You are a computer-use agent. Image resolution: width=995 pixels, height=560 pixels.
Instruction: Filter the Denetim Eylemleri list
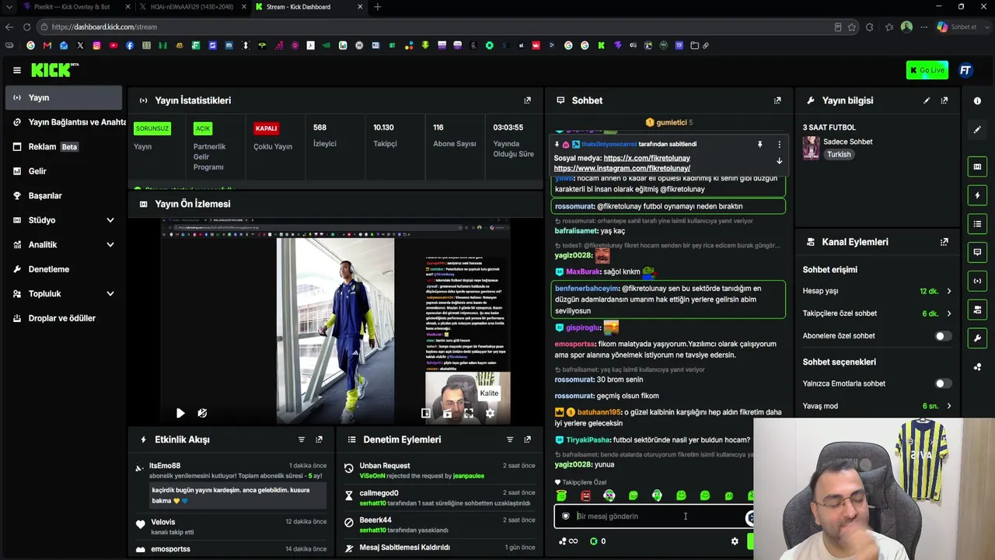pyautogui.click(x=510, y=439)
